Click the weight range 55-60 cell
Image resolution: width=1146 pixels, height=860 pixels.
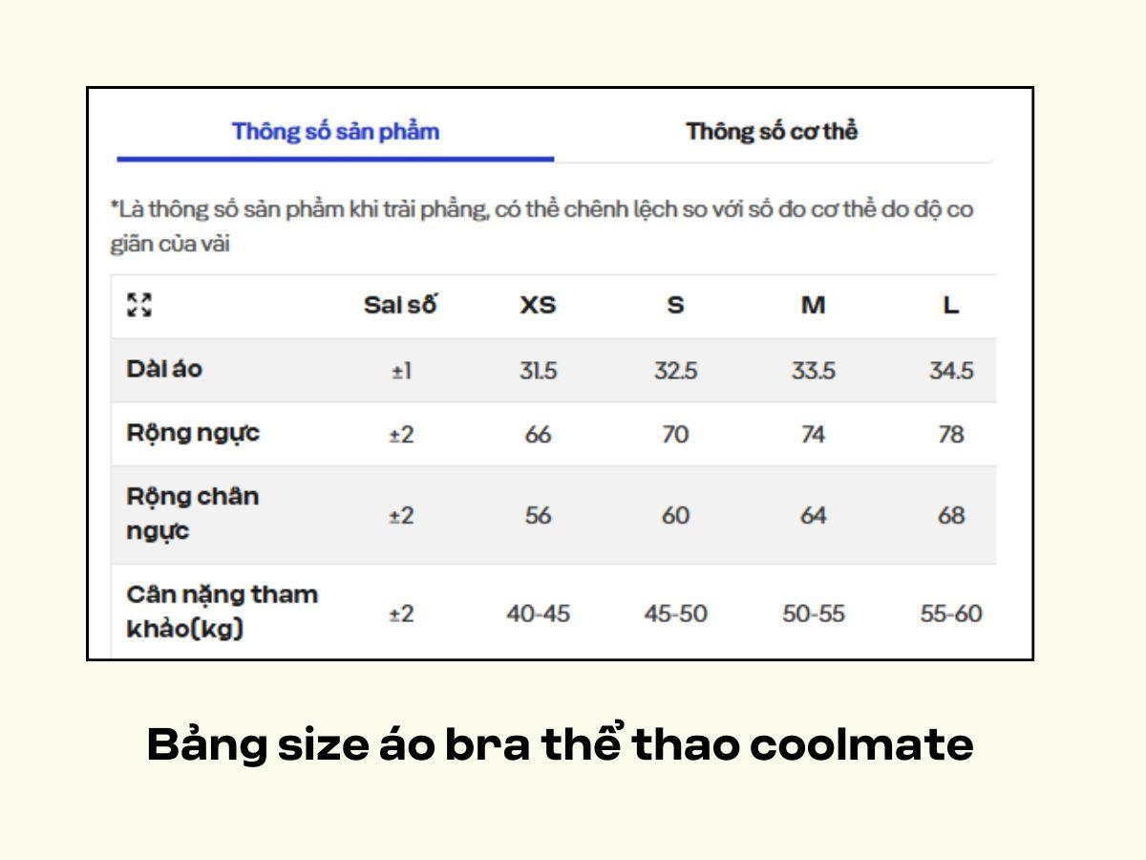pos(950,613)
